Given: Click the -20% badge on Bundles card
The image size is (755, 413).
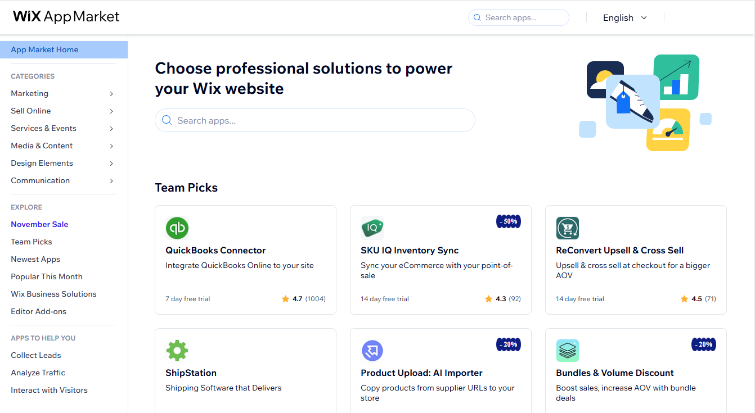Looking at the screenshot, I should pyautogui.click(x=704, y=344).
